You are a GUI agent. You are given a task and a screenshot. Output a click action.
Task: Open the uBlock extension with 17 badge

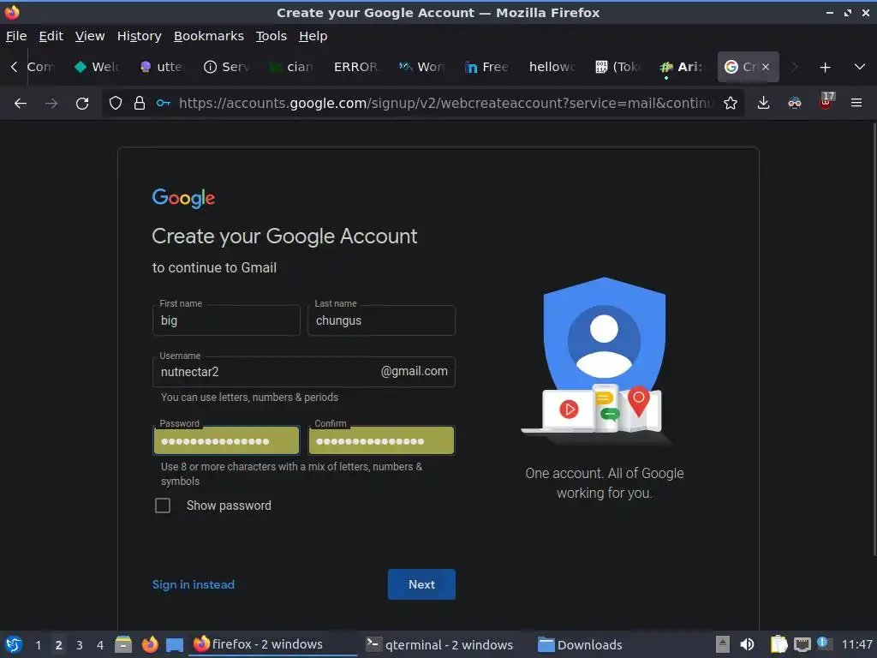pos(826,102)
